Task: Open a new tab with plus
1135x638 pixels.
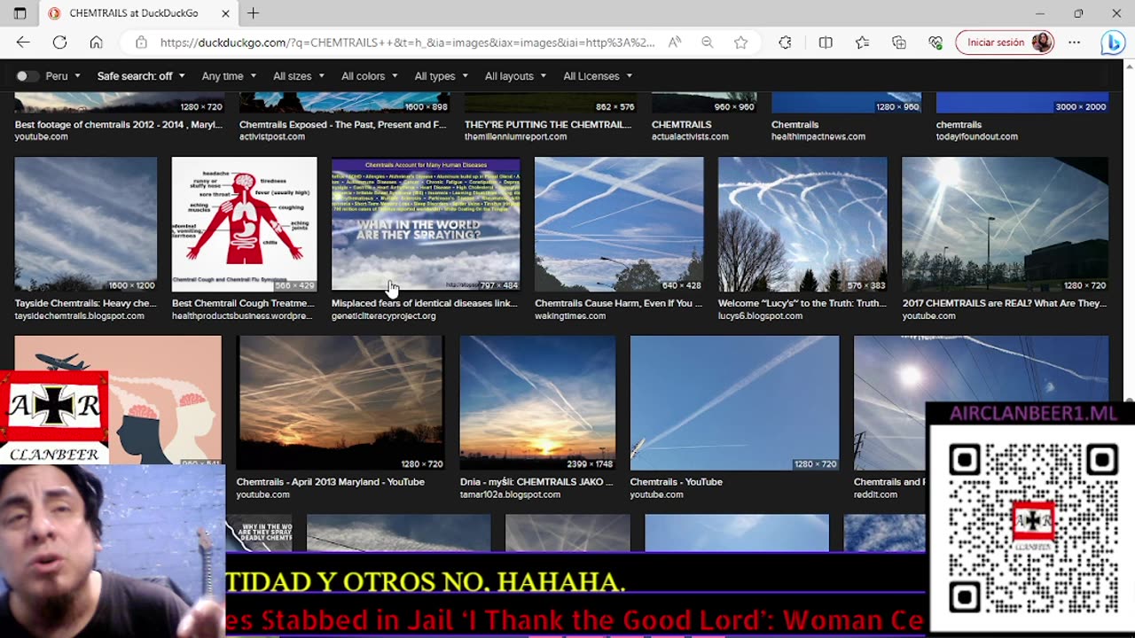Action: 254,13
